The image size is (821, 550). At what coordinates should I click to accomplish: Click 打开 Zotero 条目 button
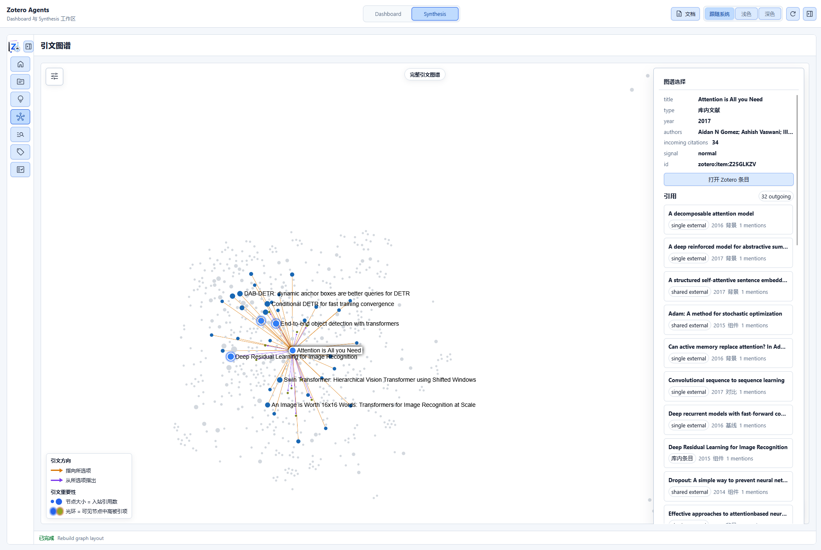[728, 180]
